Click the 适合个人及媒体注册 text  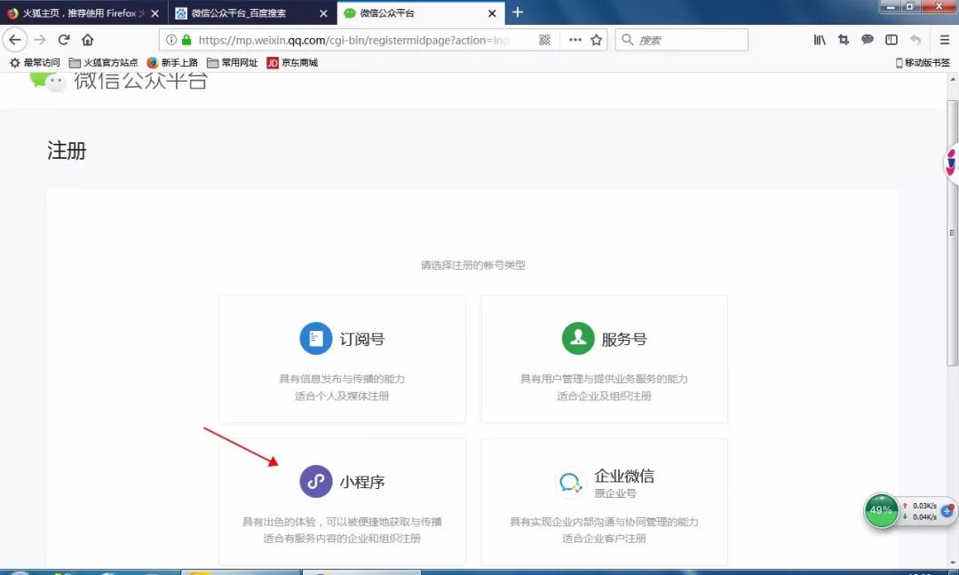[x=342, y=396]
